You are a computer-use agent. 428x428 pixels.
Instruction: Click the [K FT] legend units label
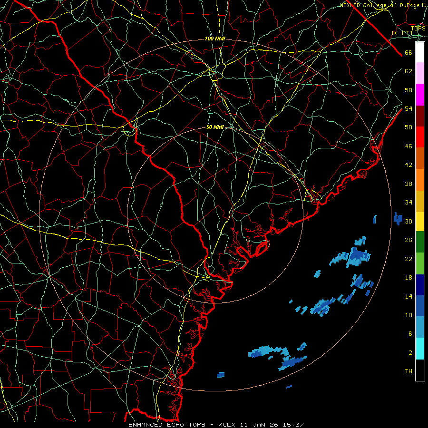402,33
